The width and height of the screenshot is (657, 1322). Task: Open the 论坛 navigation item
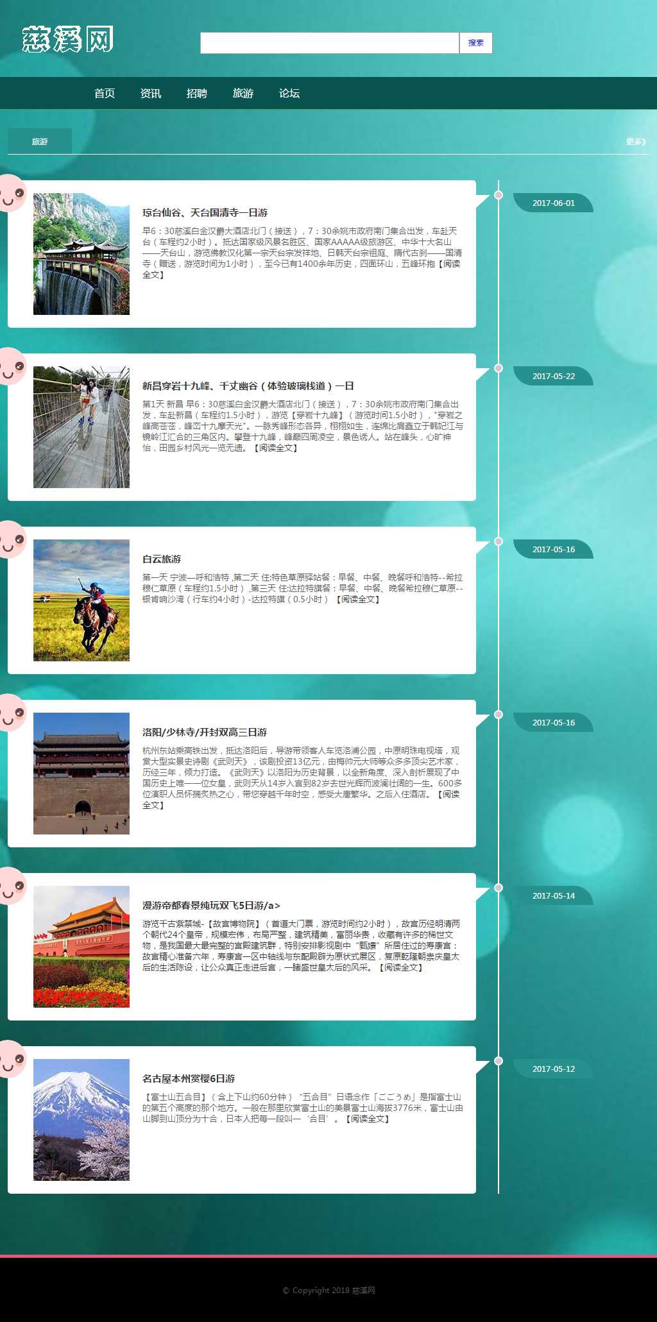tap(289, 94)
